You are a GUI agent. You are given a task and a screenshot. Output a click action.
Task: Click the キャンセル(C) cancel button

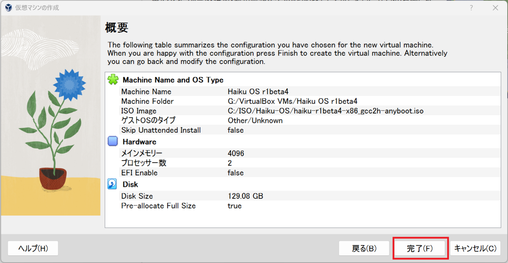[475, 248]
